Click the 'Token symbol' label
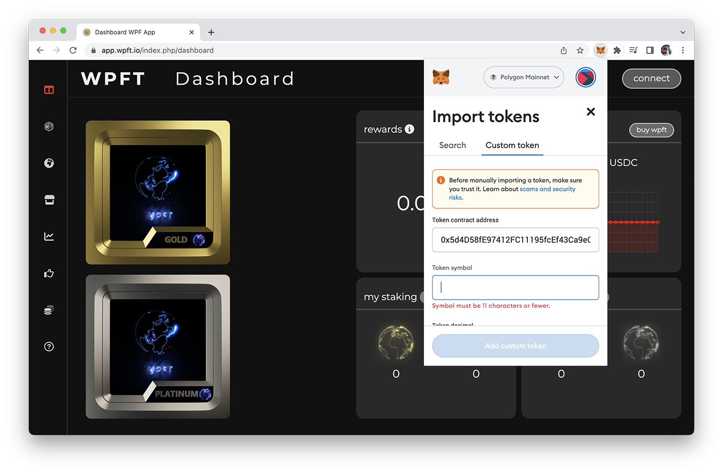 pos(452,268)
